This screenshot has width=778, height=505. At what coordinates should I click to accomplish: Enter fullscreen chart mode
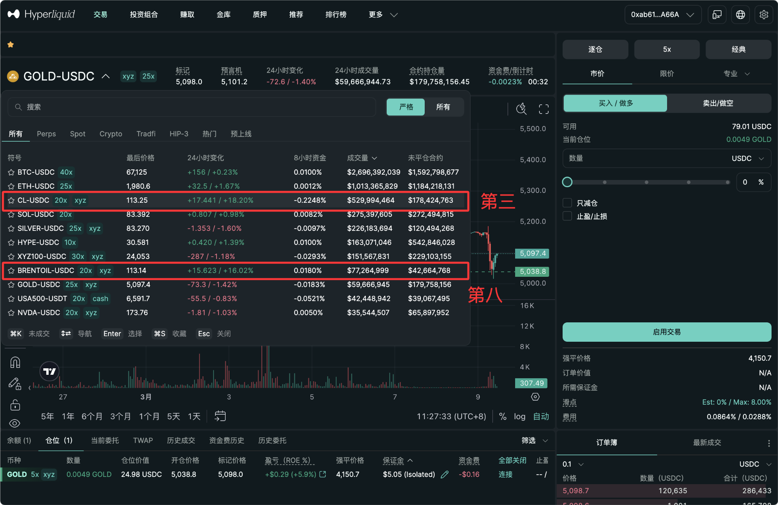543,109
